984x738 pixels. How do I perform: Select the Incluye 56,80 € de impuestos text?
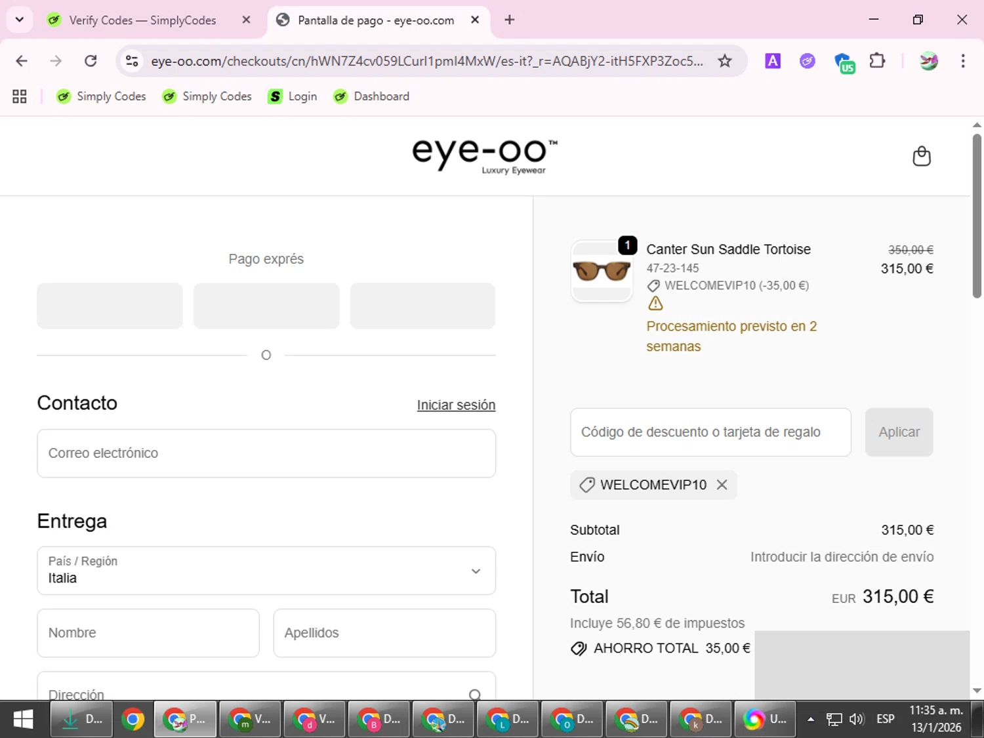pos(657,623)
